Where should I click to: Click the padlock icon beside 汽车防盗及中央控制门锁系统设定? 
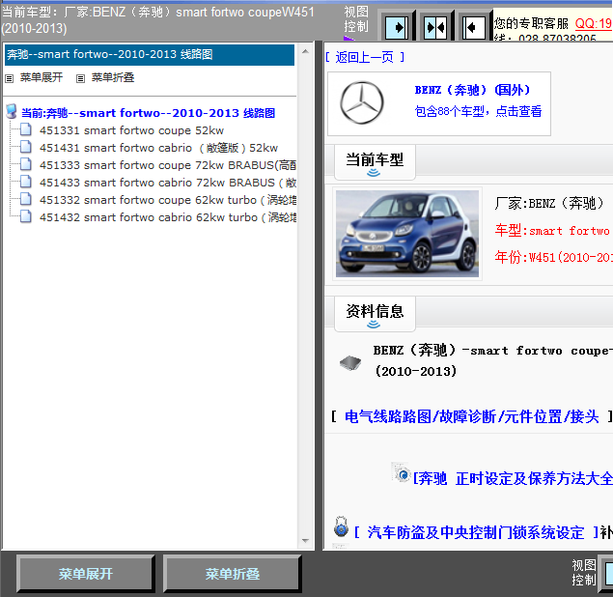tap(342, 526)
